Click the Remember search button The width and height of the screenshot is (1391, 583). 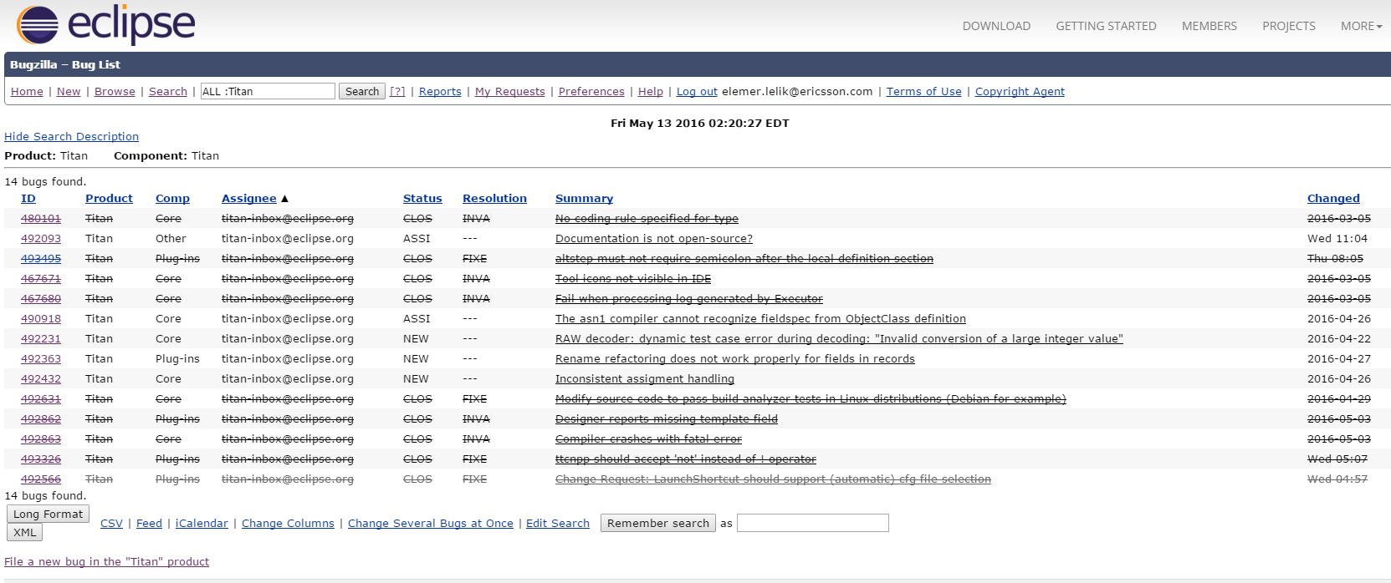click(x=657, y=524)
